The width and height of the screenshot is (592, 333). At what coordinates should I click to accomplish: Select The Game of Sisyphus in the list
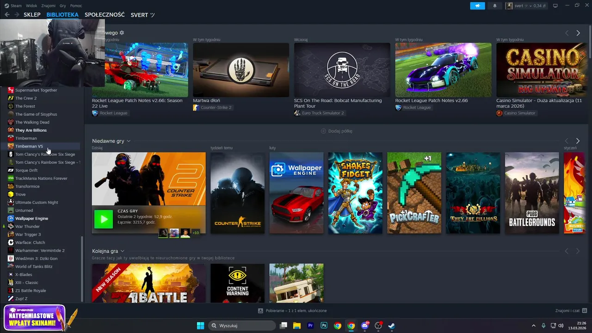[x=36, y=114]
